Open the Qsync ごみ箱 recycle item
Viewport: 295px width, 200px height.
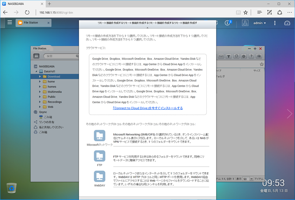pyautogui.click(x=48, y=117)
